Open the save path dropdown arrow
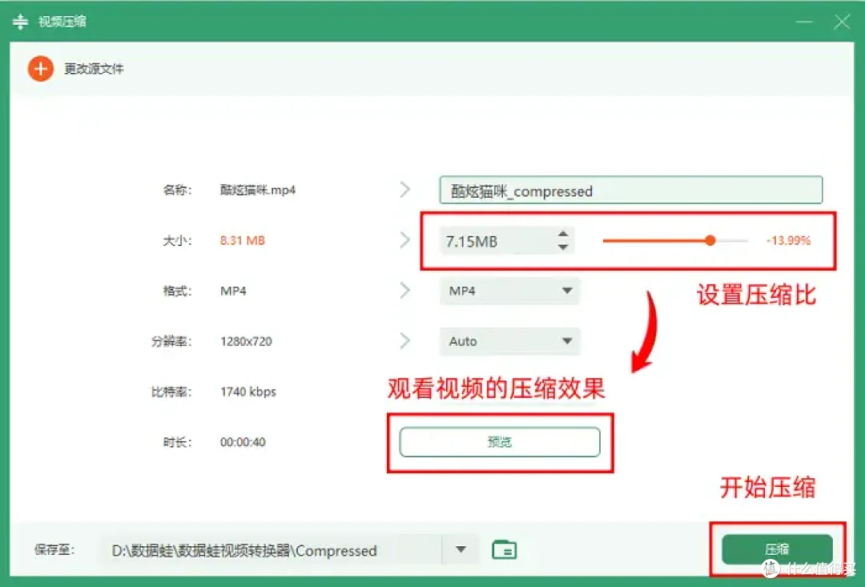Viewport: 865px width, 587px height. (x=461, y=549)
